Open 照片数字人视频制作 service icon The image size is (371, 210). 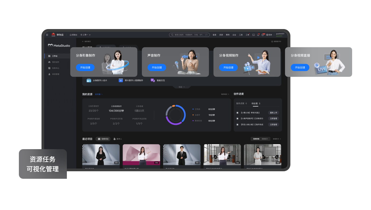point(121,80)
